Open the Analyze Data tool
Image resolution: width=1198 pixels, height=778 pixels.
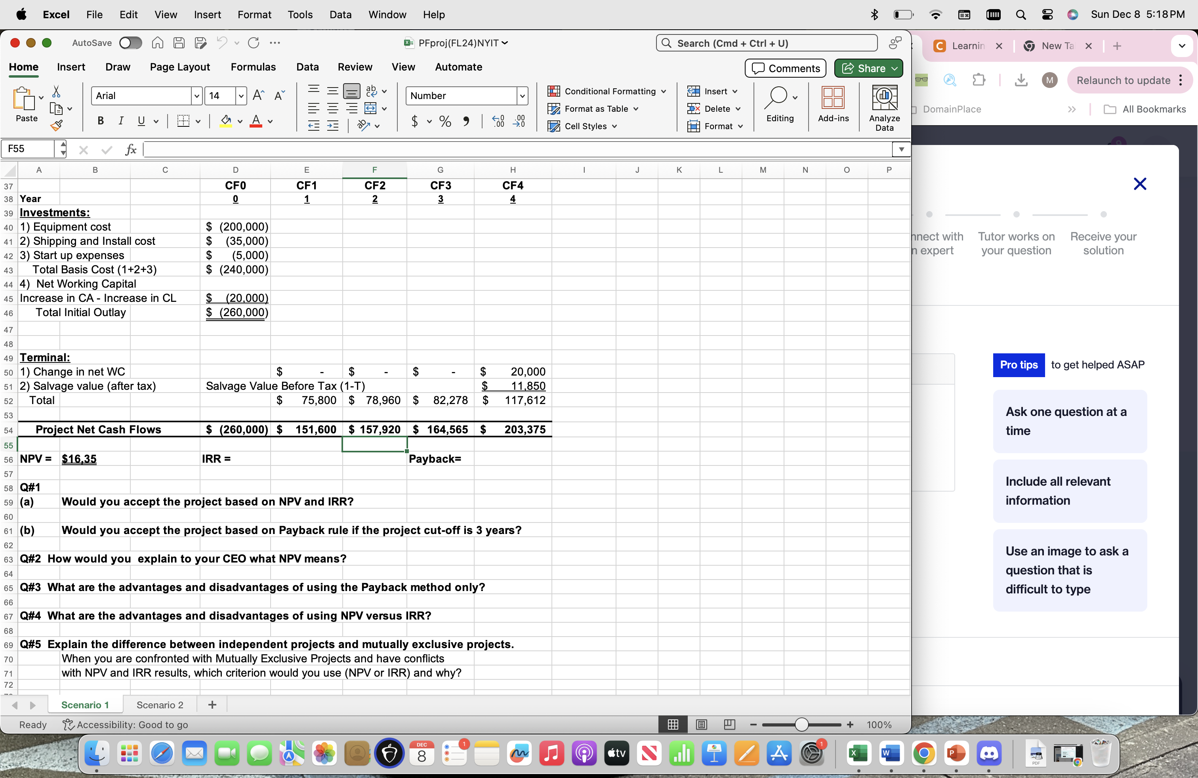pyautogui.click(x=884, y=106)
